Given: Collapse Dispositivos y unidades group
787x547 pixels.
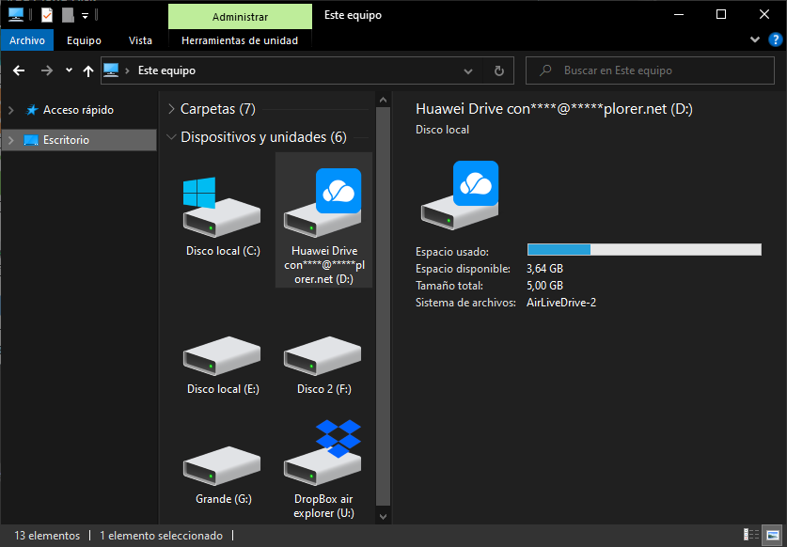Looking at the screenshot, I should coord(171,136).
